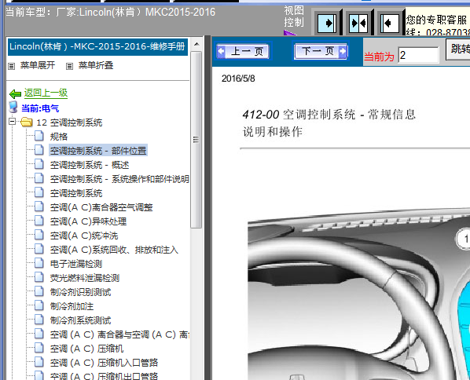Click the right-arrow view control icon
The width and height of the screenshot is (470, 380).
coord(327,24)
